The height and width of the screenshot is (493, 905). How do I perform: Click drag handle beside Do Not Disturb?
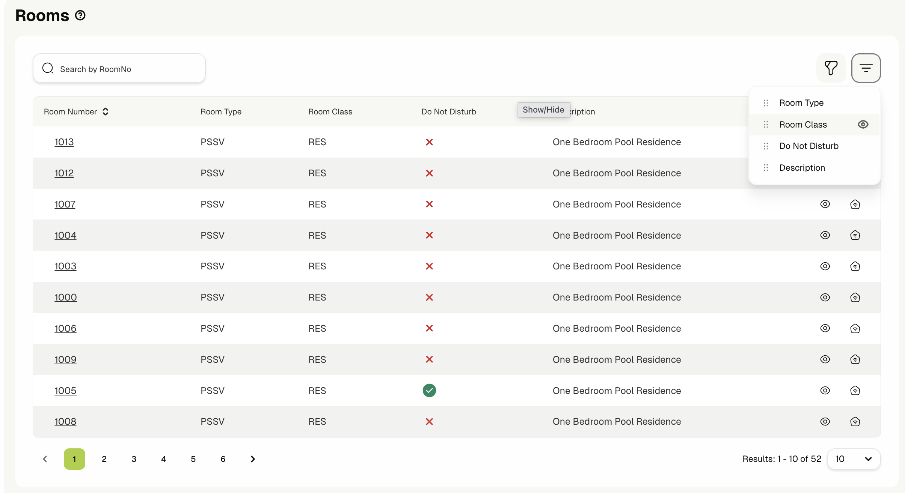(766, 146)
